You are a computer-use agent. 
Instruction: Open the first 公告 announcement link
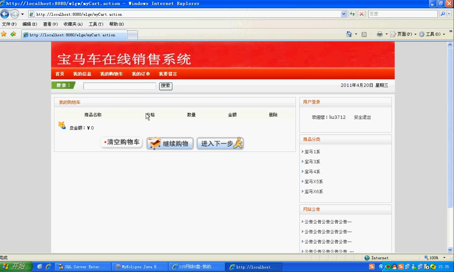click(328, 222)
